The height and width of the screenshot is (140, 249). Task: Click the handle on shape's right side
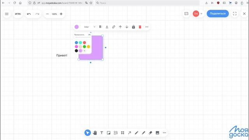[x=105, y=47]
